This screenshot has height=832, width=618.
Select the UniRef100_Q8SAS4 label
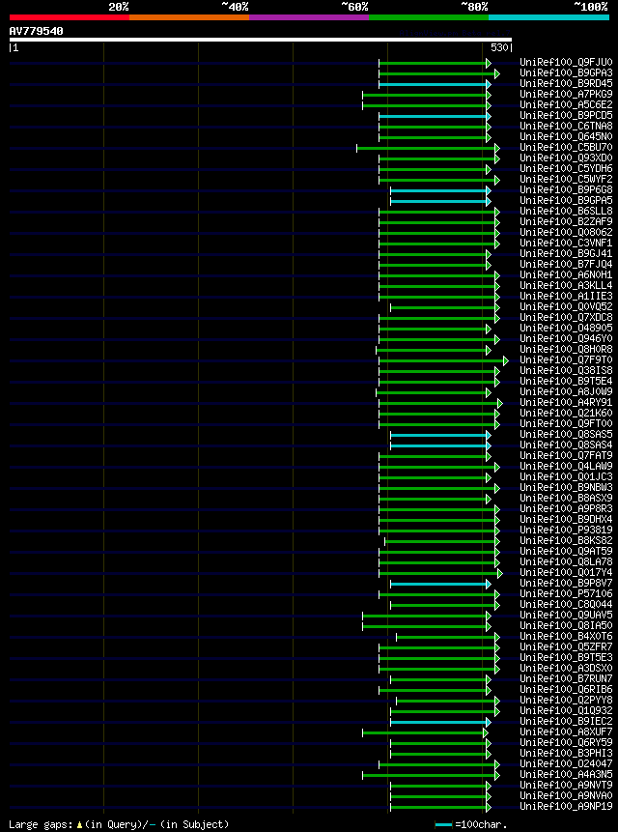pos(566,445)
